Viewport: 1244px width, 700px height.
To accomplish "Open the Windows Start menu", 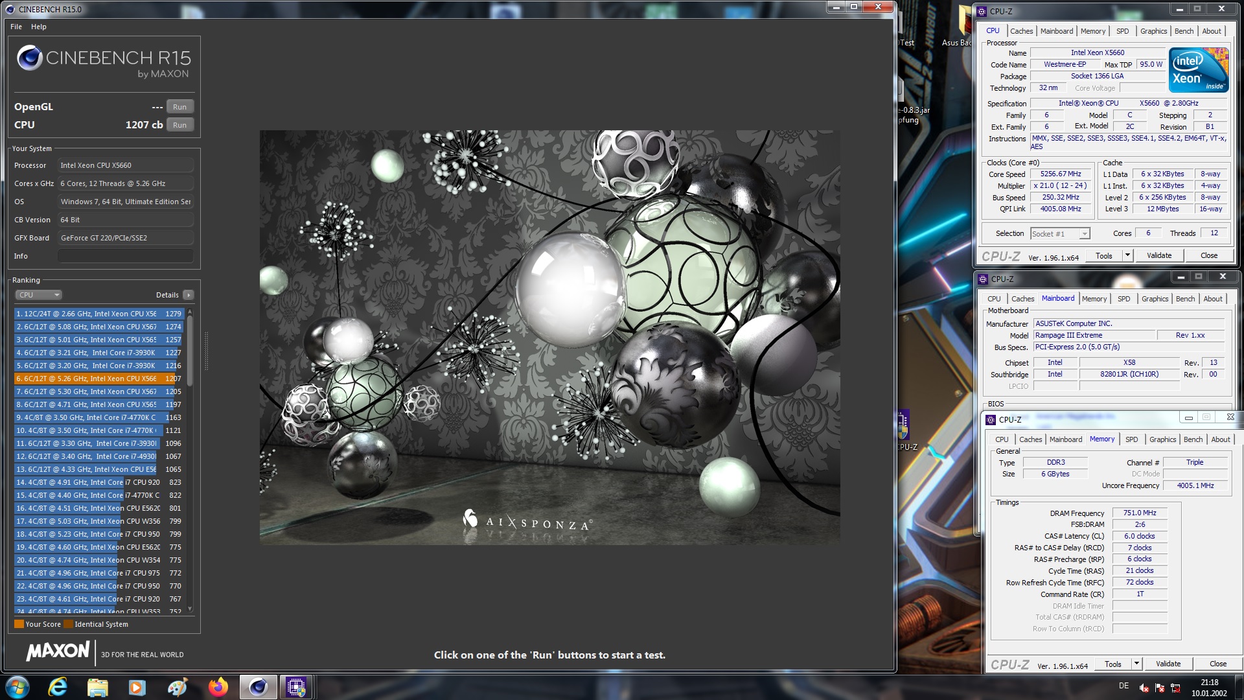I will point(17,686).
